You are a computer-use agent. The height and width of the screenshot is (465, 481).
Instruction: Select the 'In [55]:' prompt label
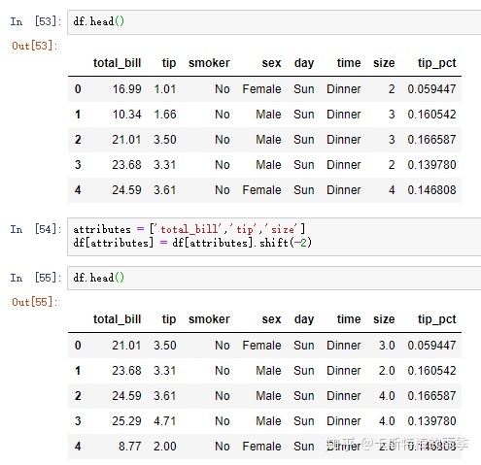[x=36, y=278]
